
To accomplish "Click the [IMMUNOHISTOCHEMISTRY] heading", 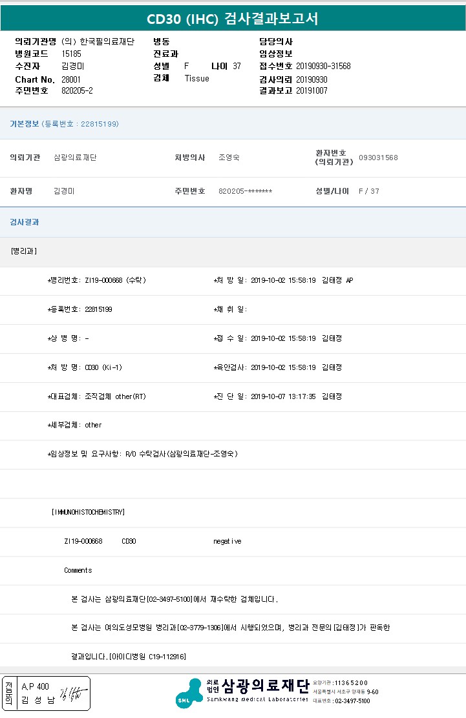I will (88, 512).
